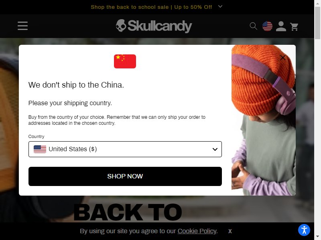
Task: Open the hamburger navigation menu
Action: (x=23, y=26)
